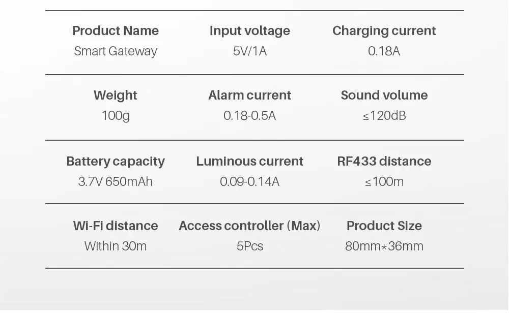Select the 0.18A charging current value
This screenshot has width=509, height=319.
[x=384, y=51]
